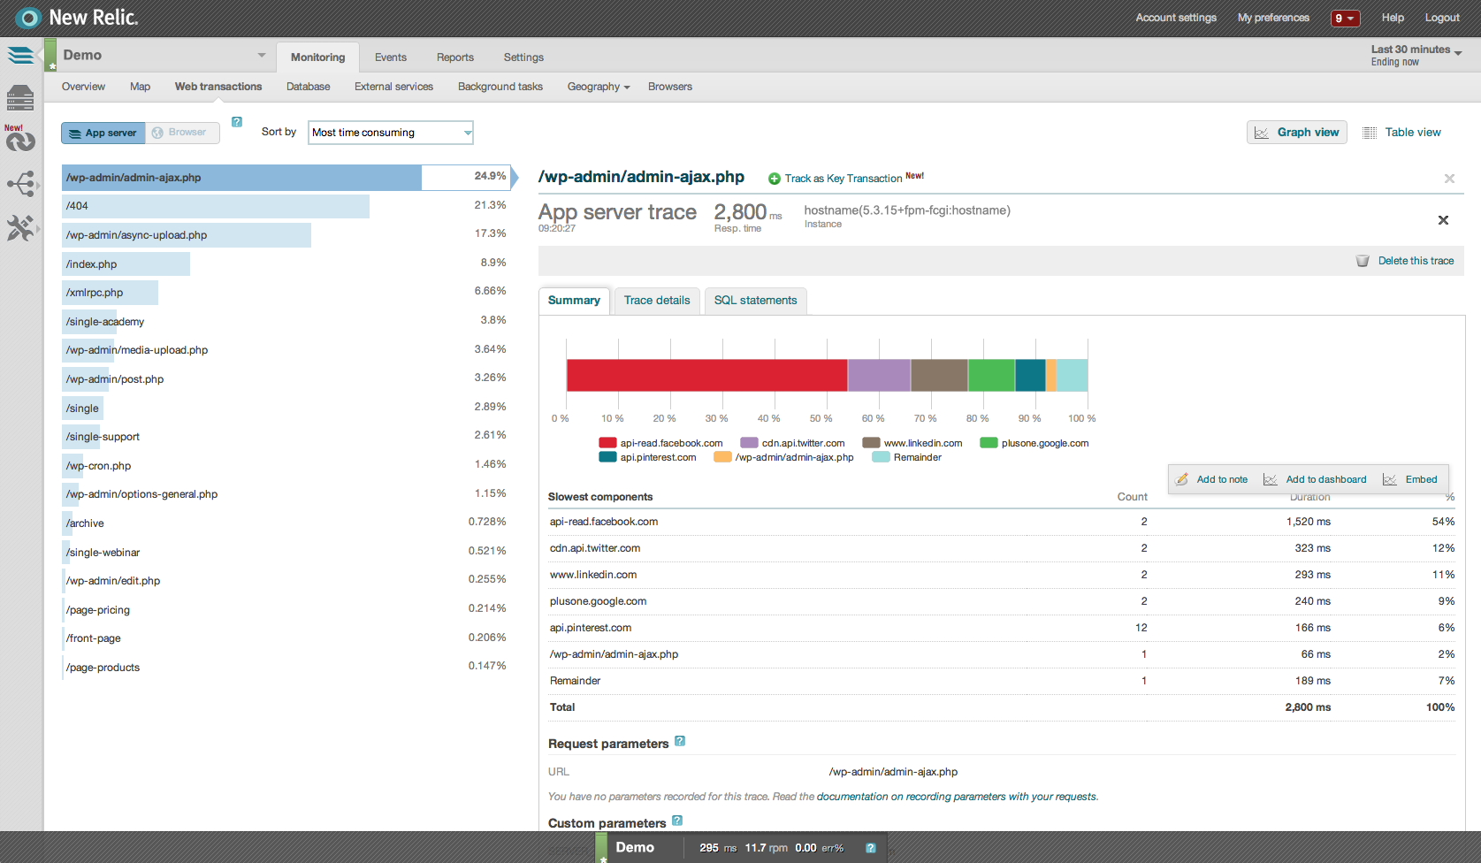Open the Events tab

pyautogui.click(x=391, y=57)
